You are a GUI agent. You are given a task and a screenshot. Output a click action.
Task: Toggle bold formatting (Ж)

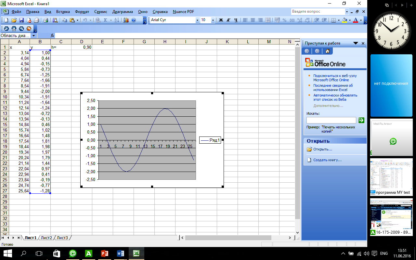[x=221, y=20]
